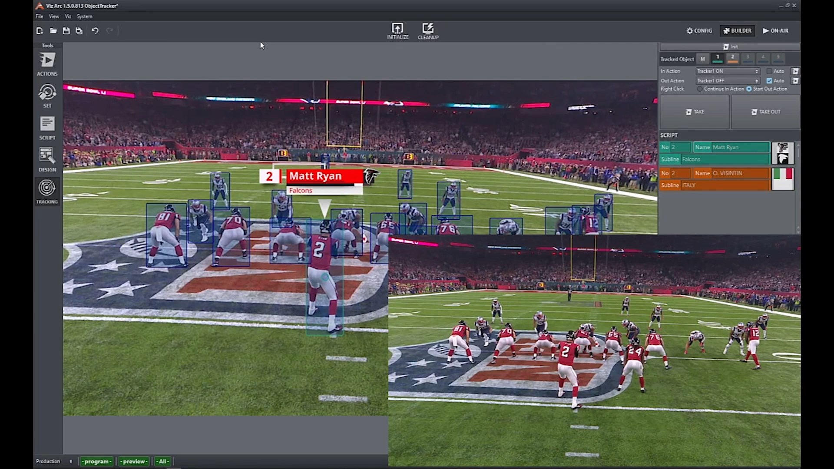This screenshot has width=834, height=469.
Task: Run the In Action execute icon
Action: tap(795, 71)
